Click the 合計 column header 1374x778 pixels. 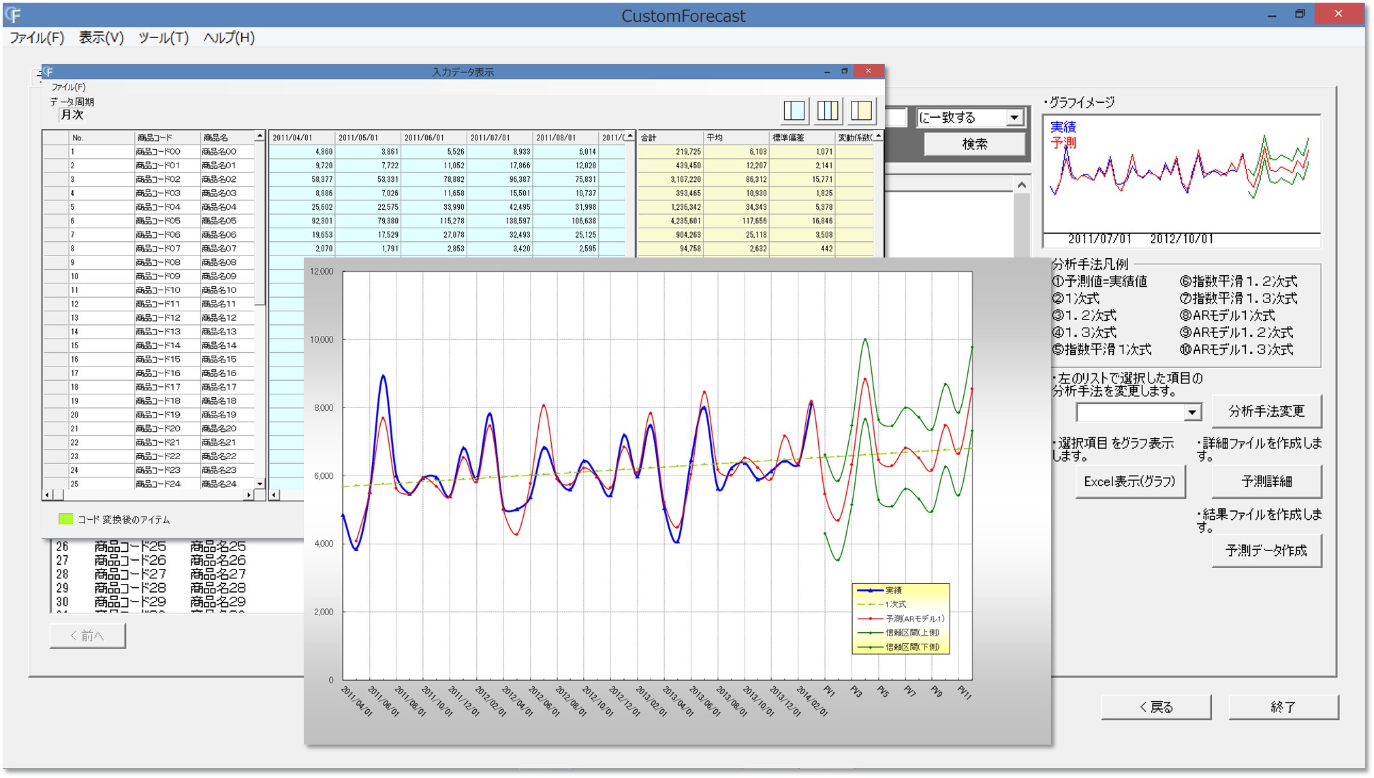click(670, 138)
